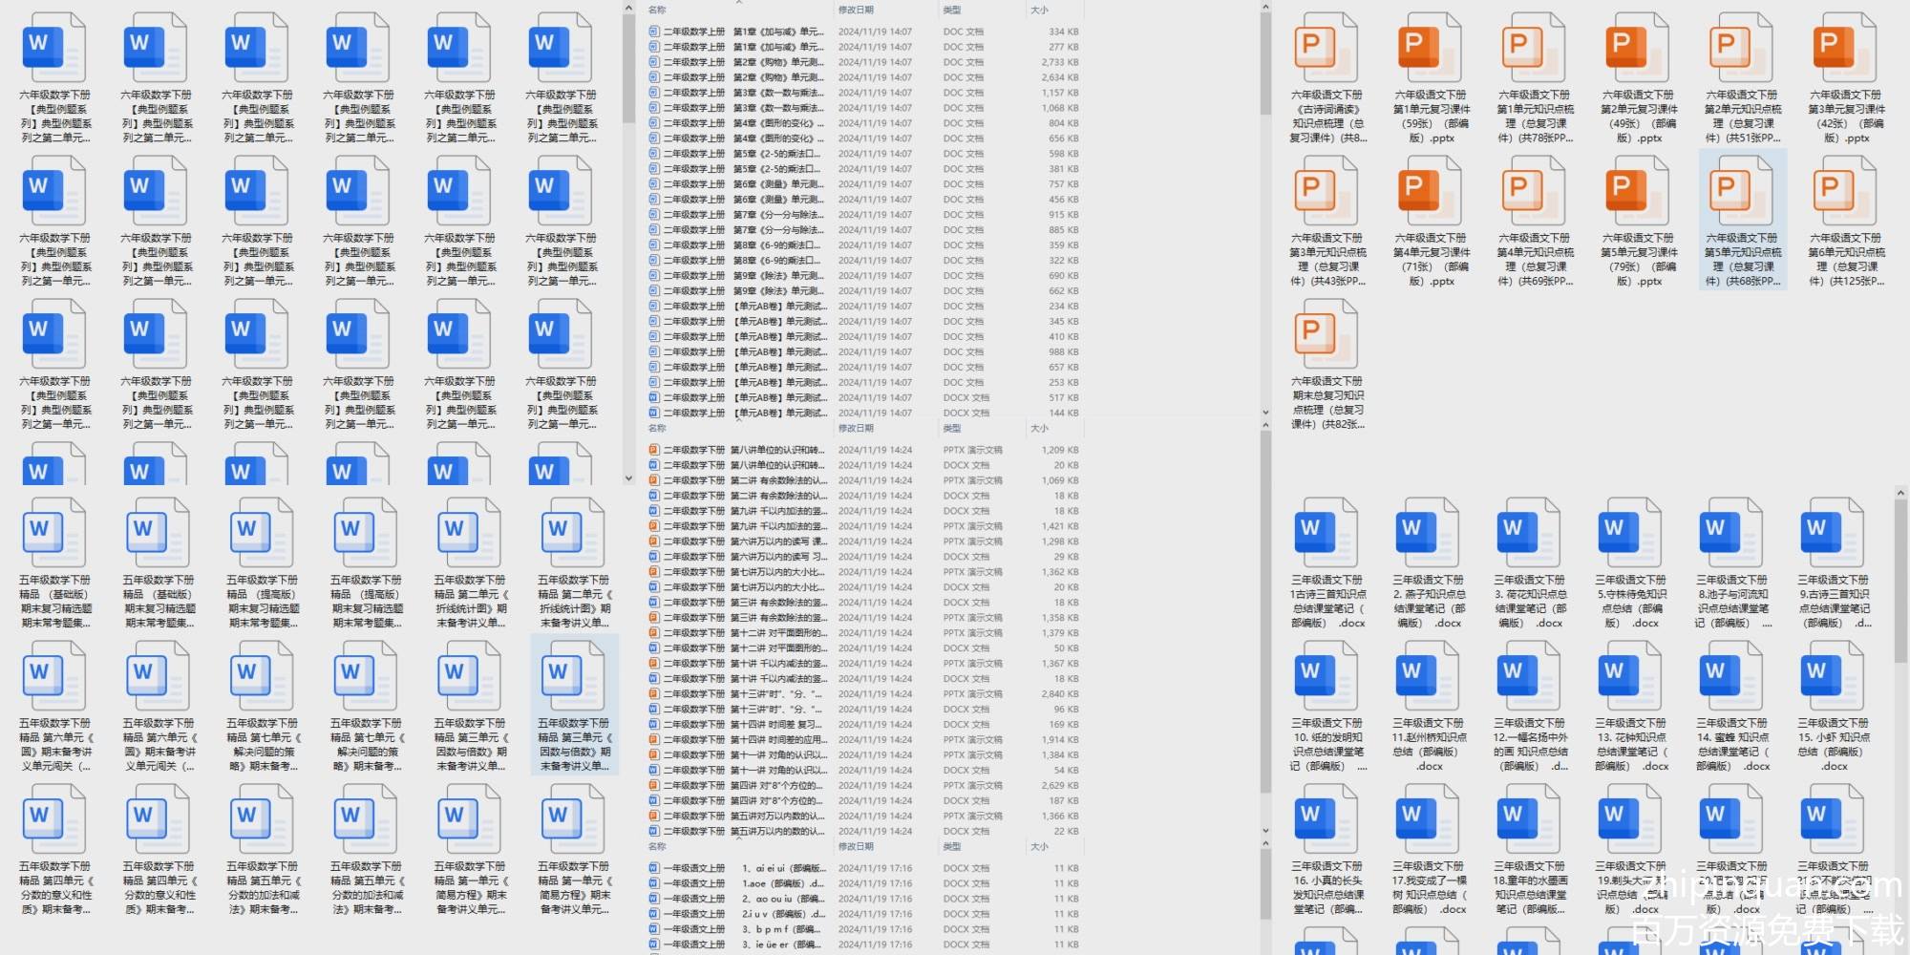Click 类型 column header in top file list
Viewport: 1910px width, 955px height.
point(952,11)
